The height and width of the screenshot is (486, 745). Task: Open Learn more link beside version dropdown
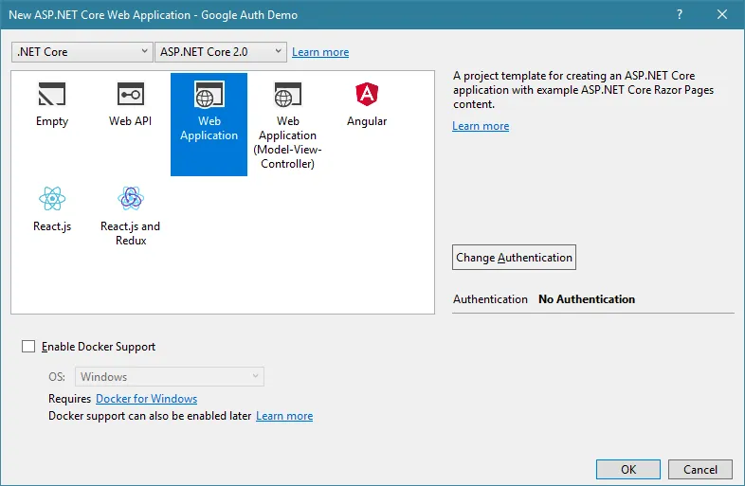320,52
